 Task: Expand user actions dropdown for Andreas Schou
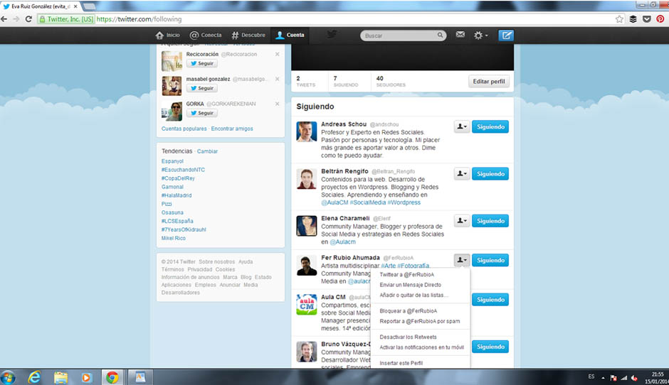click(462, 126)
